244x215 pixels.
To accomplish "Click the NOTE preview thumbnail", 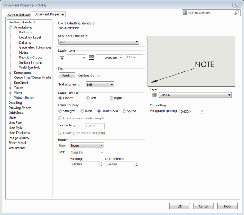I will point(191,61).
